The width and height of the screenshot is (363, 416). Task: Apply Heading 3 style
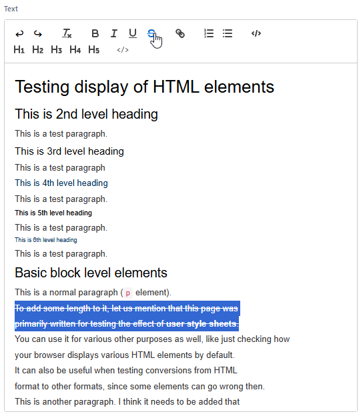point(57,49)
